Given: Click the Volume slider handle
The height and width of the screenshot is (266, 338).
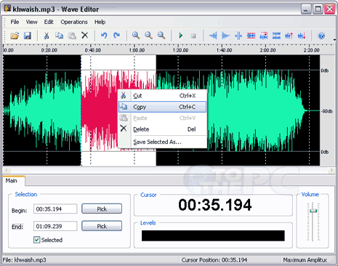Looking at the screenshot, I should point(313,211).
